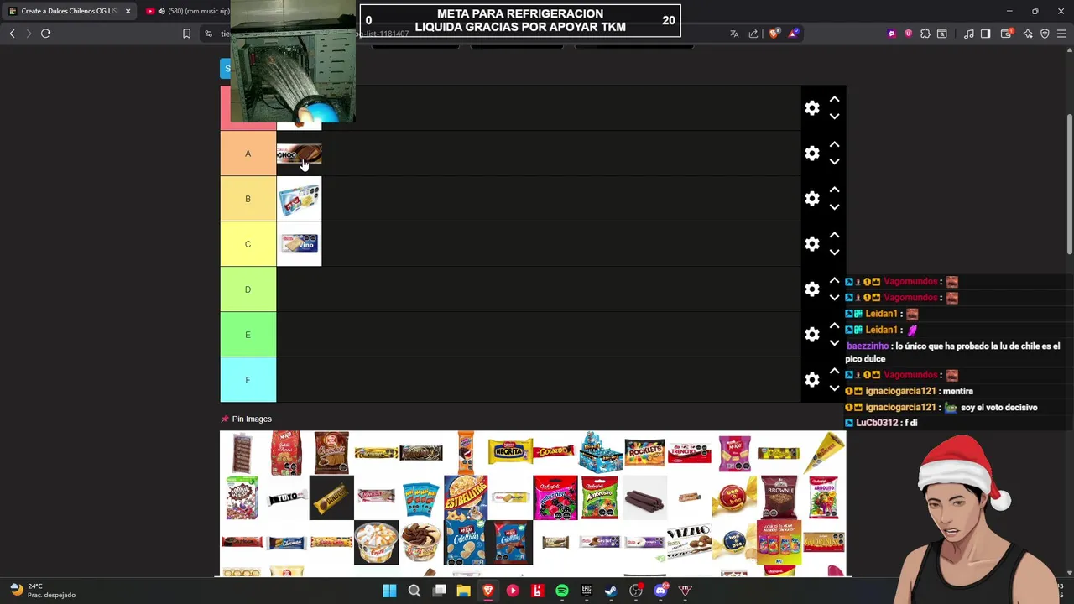
Task: Pick the dark chocolate wafer sticks image
Action: point(644,497)
